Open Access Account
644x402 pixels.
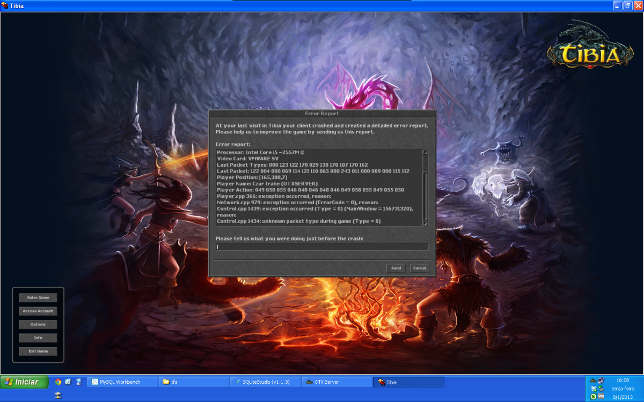tap(38, 311)
